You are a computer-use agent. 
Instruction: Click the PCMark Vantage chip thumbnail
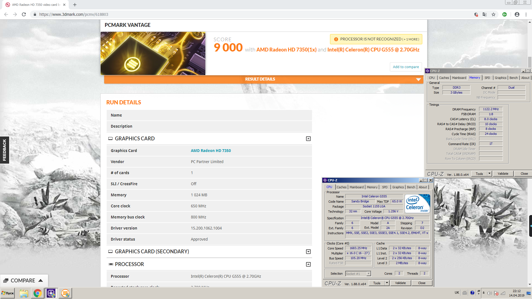point(153,53)
